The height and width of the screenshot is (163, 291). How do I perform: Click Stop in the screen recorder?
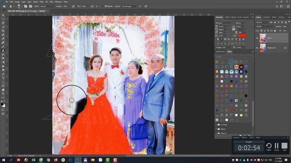pos(284,147)
